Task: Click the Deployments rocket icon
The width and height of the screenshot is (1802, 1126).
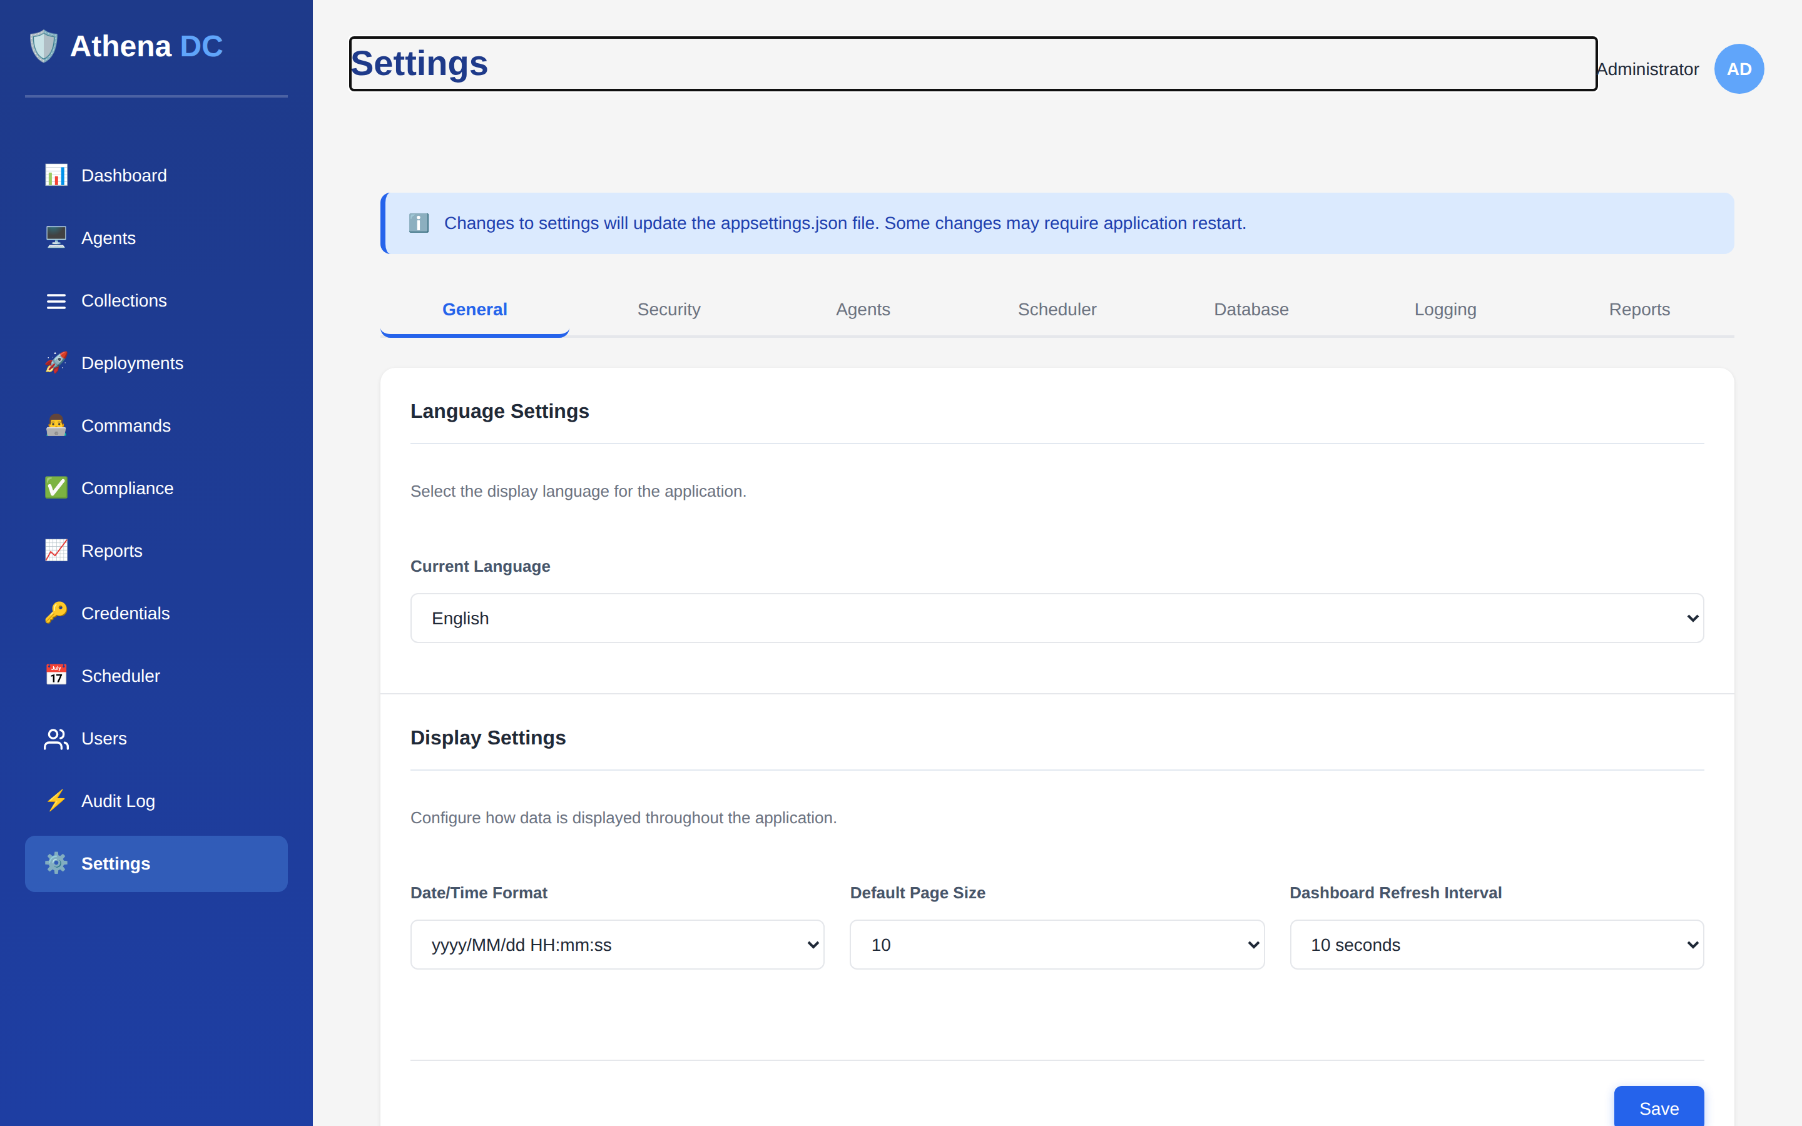Action: [x=56, y=363]
